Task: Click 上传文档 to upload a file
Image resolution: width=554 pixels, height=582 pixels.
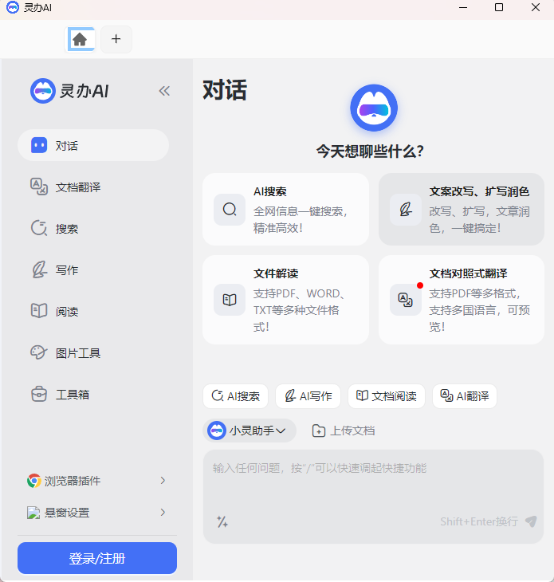Action: point(344,431)
